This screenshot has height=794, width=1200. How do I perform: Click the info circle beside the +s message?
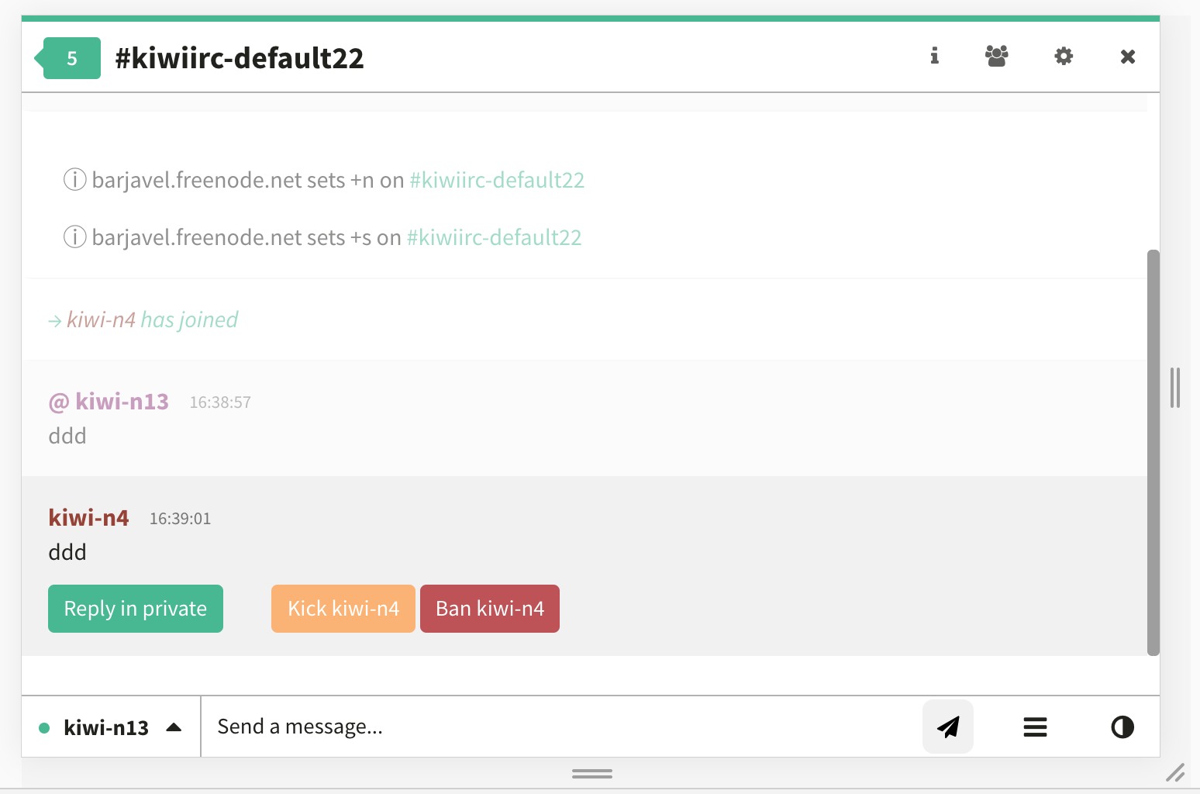[x=74, y=236]
